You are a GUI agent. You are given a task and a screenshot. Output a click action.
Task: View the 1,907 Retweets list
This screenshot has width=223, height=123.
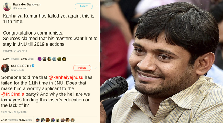[11, 59]
